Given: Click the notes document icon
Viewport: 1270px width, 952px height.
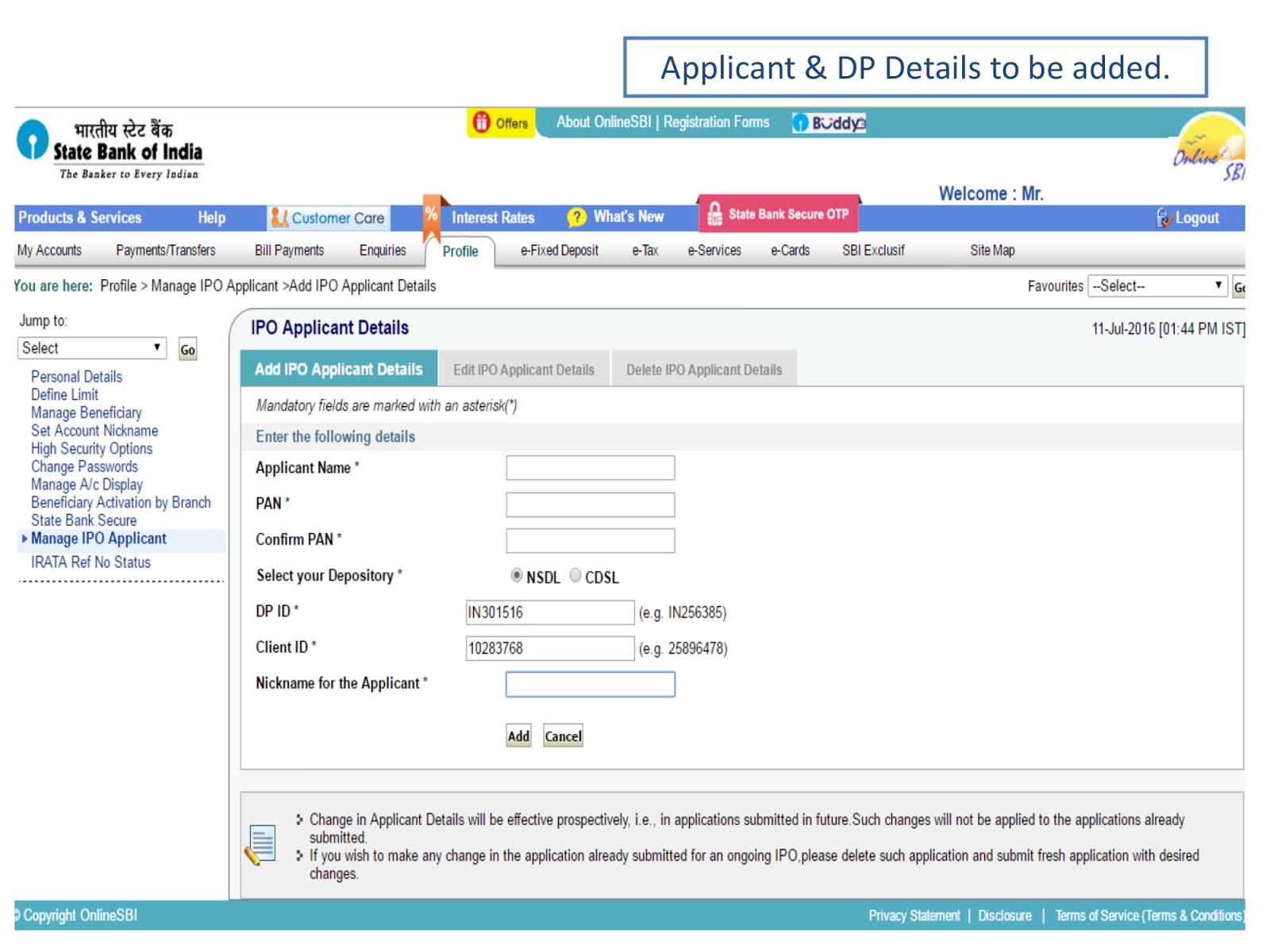Looking at the screenshot, I should (x=260, y=845).
